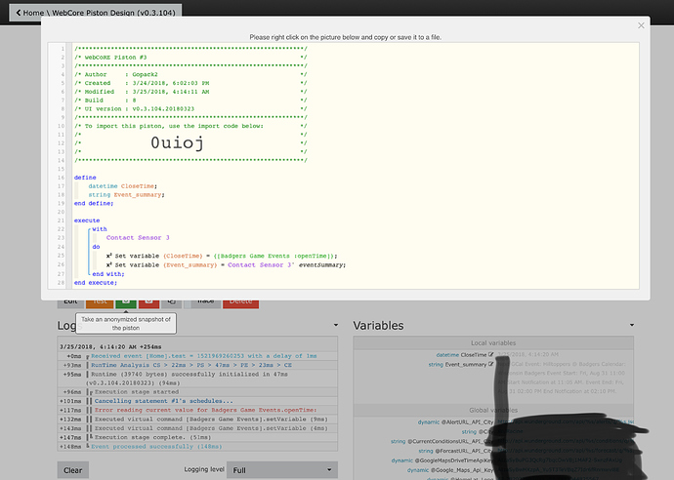The width and height of the screenshot is (674, 480).
Task: Click the import code 0uioj
Action: pos(177,143)
